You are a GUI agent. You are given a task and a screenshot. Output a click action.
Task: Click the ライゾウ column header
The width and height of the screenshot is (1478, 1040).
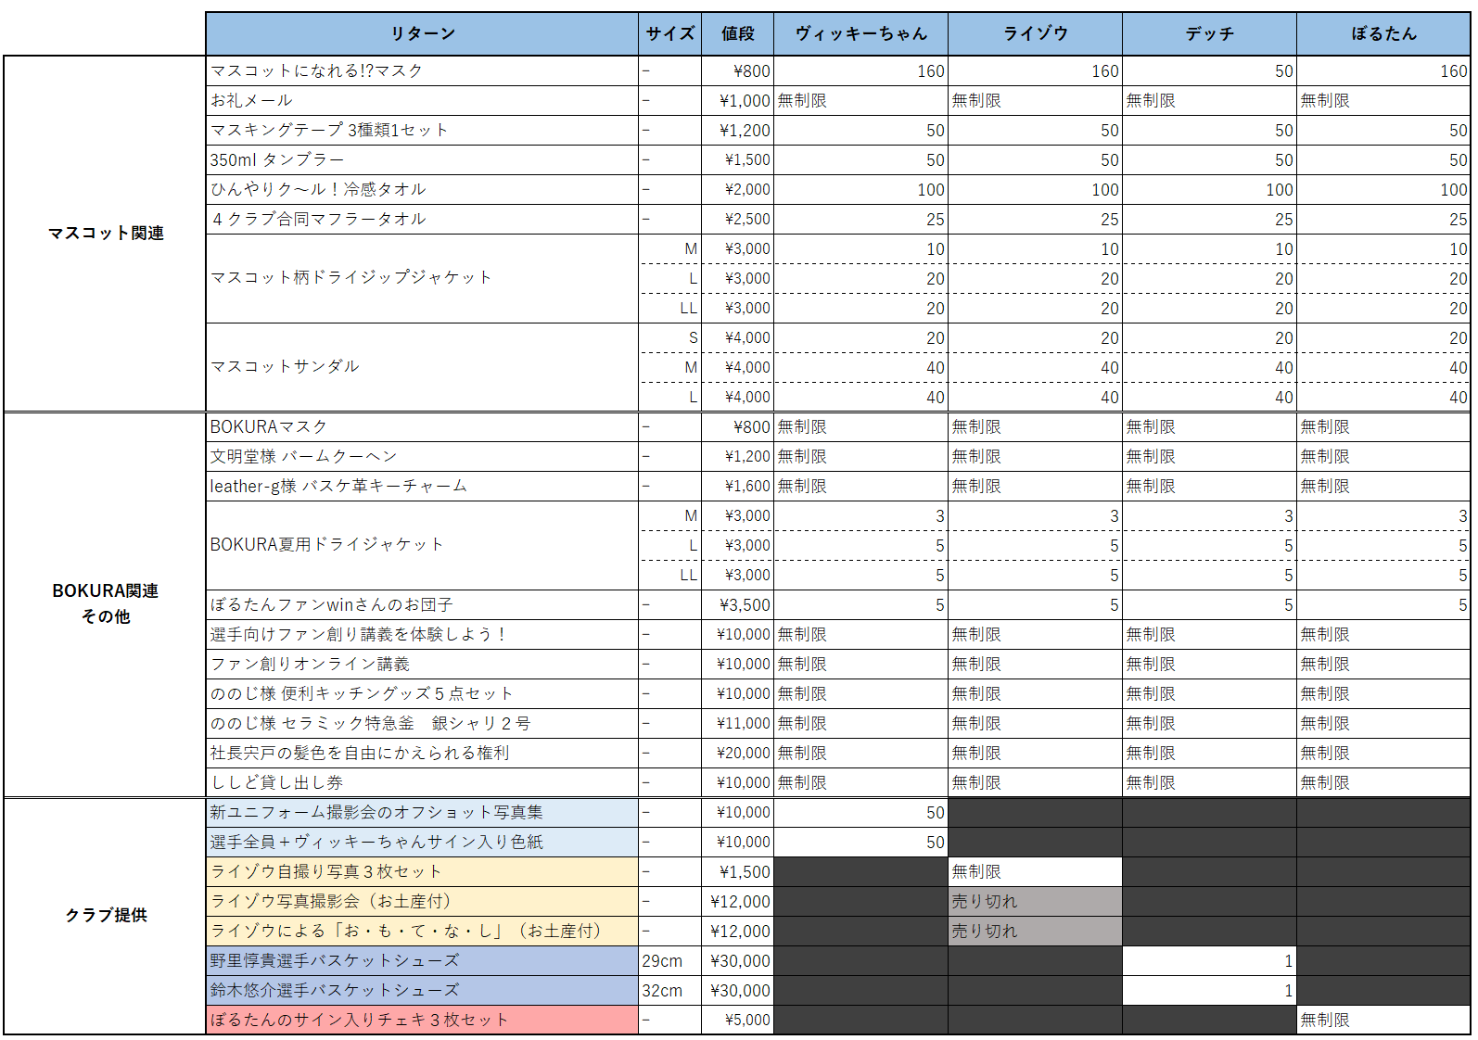1035,33
